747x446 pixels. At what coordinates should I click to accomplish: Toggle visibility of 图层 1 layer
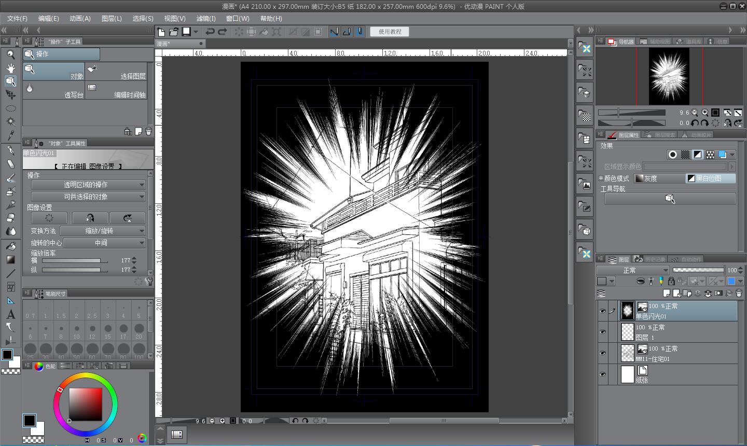pos(602,332)
